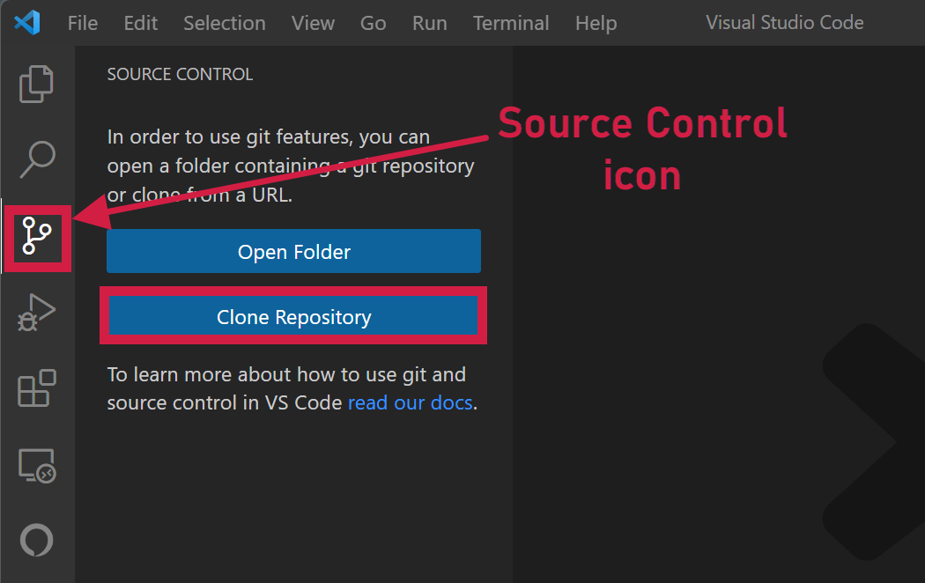This screenshot has width=925, height=583.
Task: Open the Terminal menu
Action: coord(511,23)
